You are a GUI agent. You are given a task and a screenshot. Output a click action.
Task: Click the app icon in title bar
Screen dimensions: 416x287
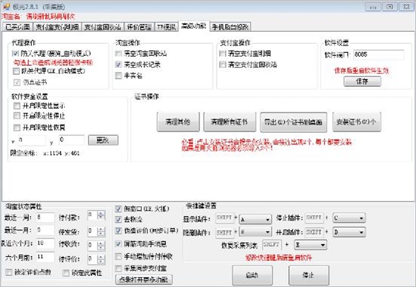[x=6, y=6]
